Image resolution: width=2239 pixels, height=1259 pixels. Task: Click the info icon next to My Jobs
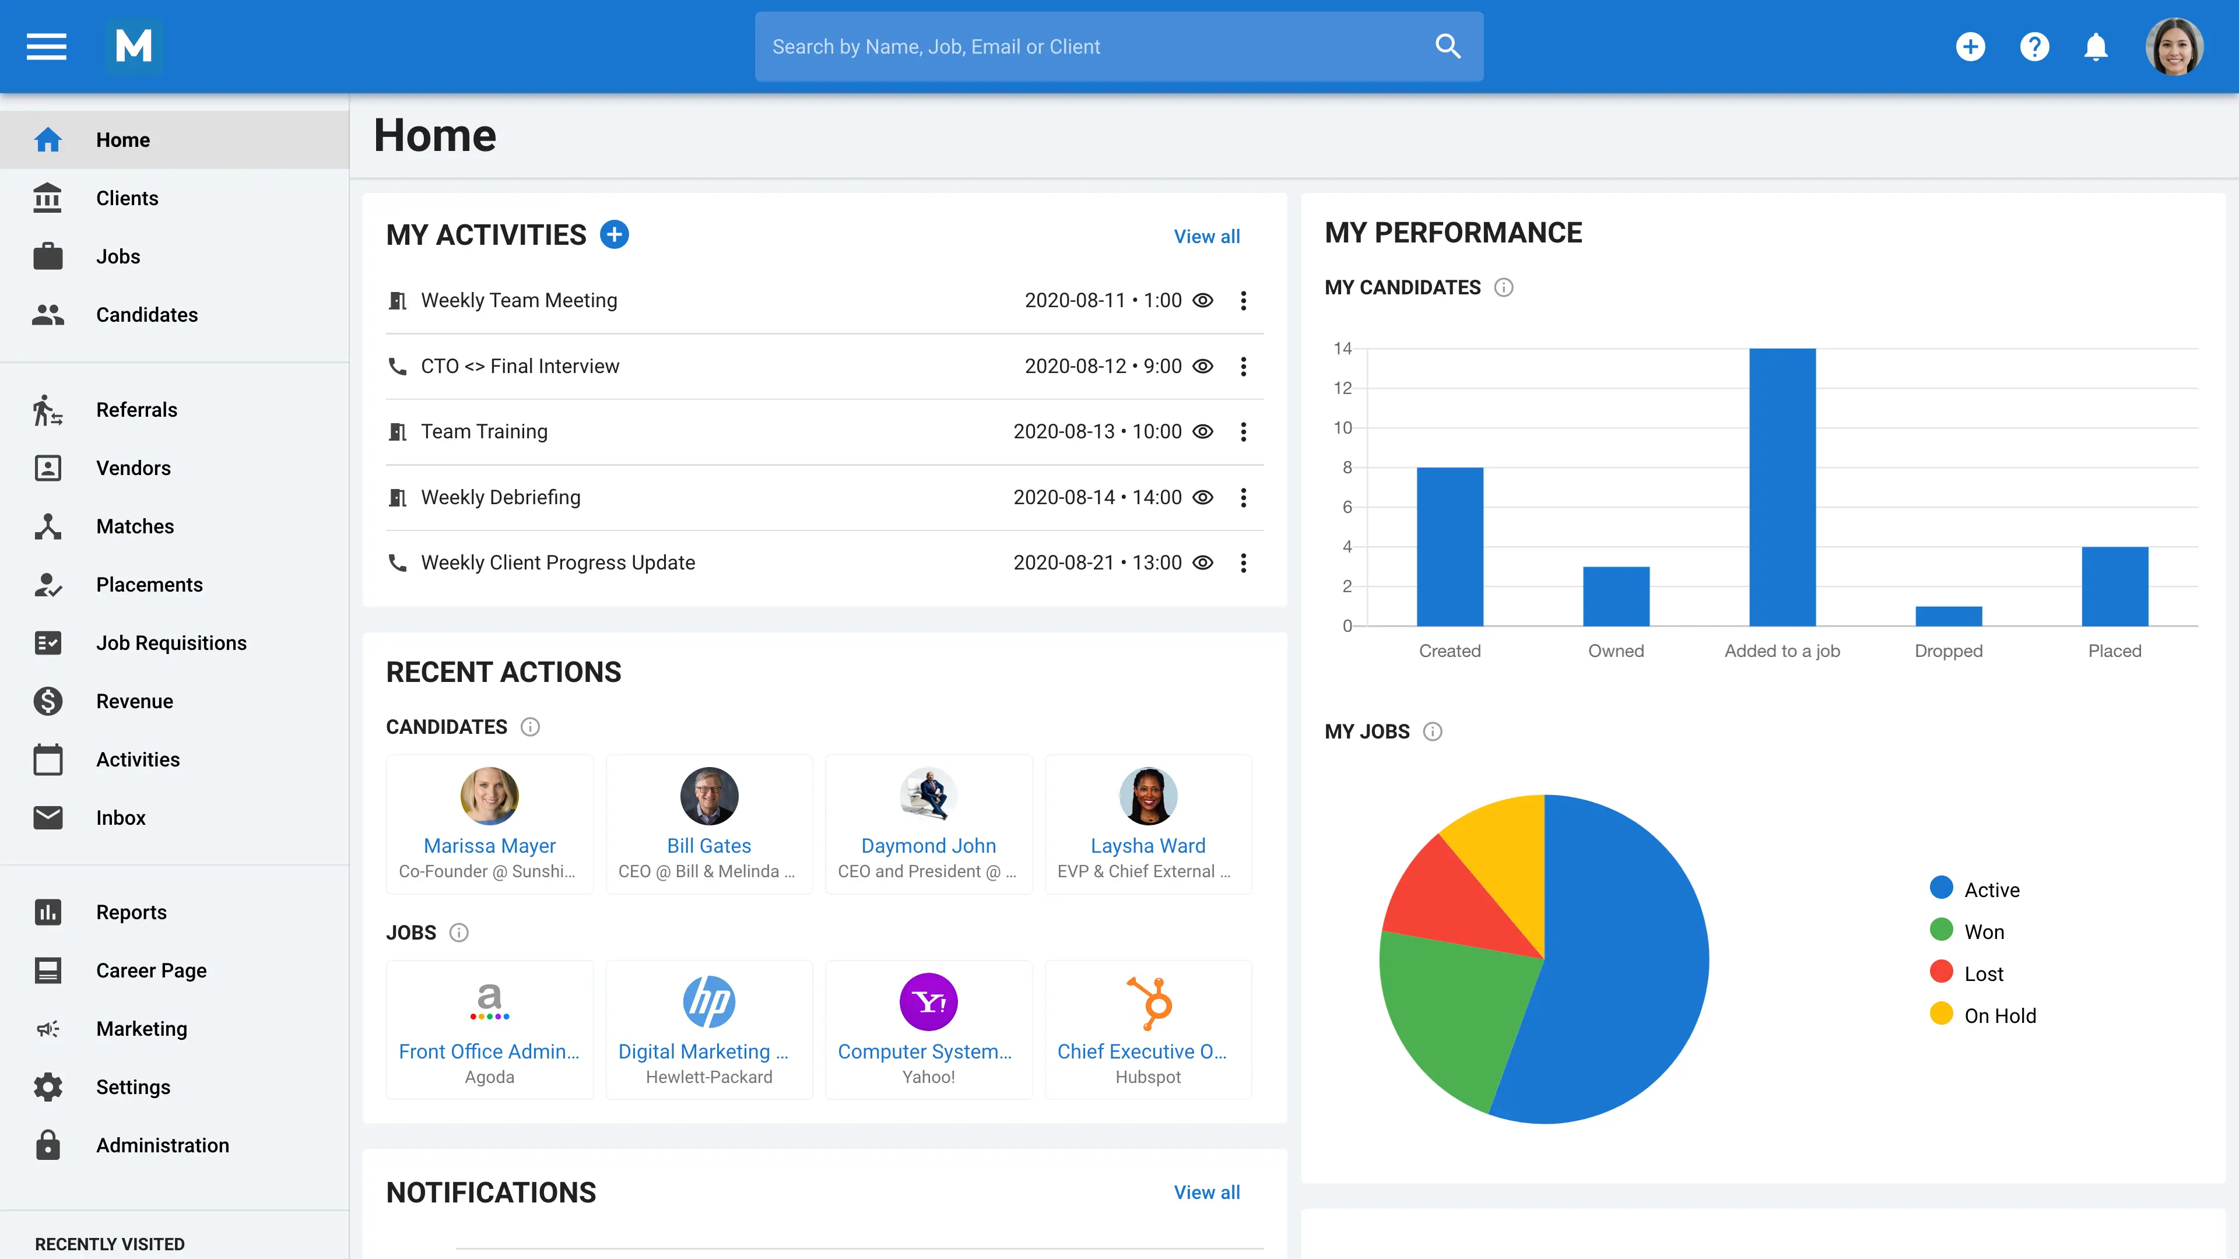coord(1433,732)
